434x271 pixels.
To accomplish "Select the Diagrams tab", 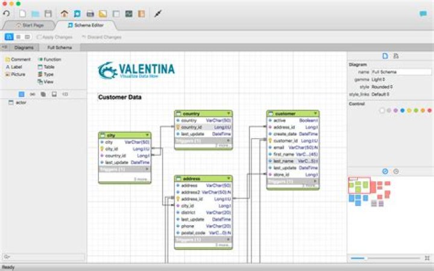I will 24,48.
